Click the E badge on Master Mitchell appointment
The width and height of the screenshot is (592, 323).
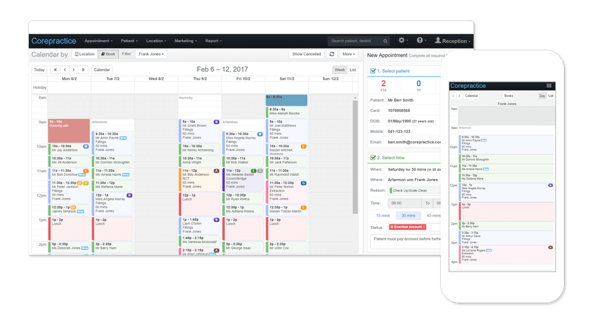303,146
